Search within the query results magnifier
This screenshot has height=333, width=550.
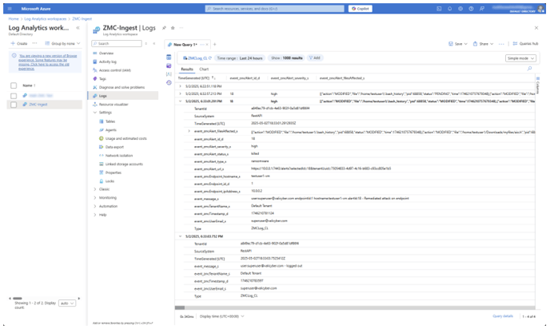pyautogui.click(x=530, y=69)
